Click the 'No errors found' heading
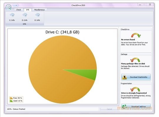The width and height of the screenshot is (159, 117). [x=128, y=39]
